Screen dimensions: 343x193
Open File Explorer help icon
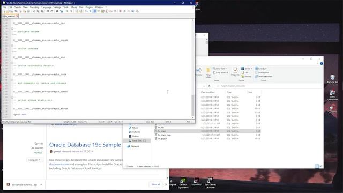tap(322, 64)
